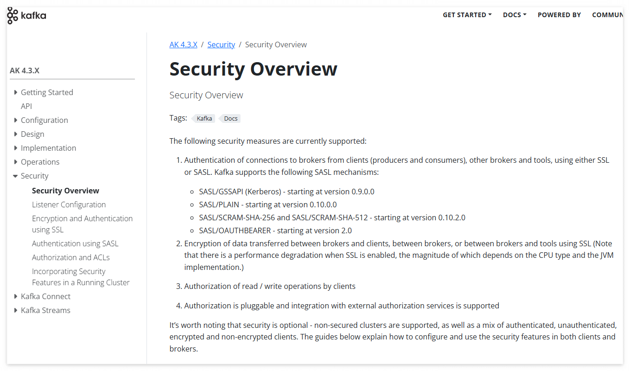This screenshot has height=371, width=630.
Task: Select the Kafka tag
Action: 204,118
